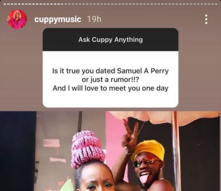Click the red-tinted sunglasses in the photo
The image size is (221, 191).
click(x=147, y=162)
